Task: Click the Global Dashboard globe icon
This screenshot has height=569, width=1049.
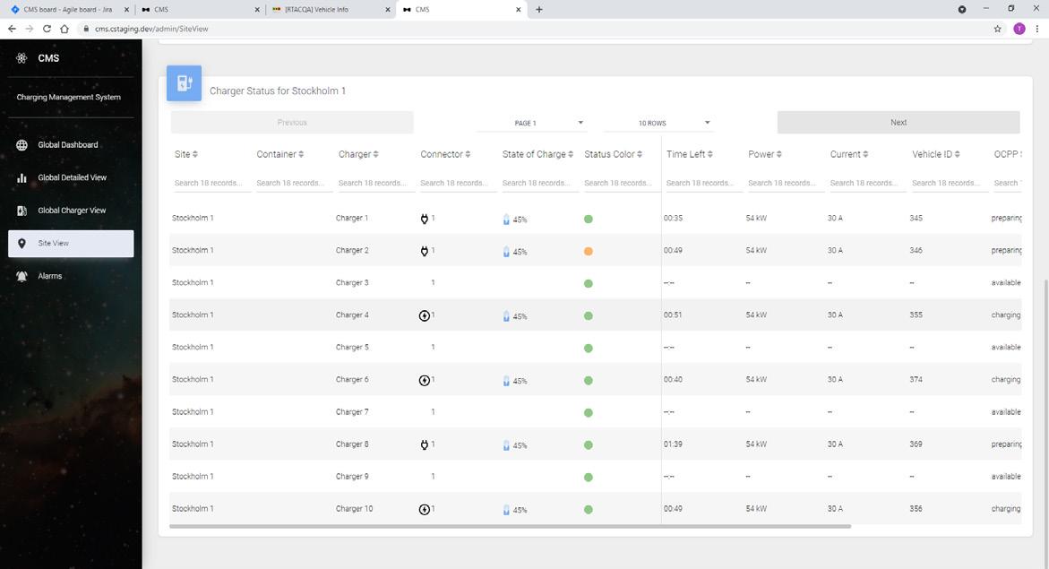Action: pos(21,145)
